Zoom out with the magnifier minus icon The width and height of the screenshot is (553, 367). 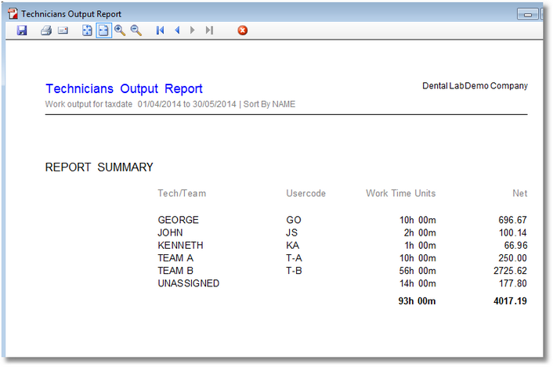[136, 31]
